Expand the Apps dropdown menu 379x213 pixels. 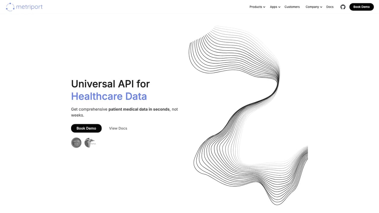275,7
